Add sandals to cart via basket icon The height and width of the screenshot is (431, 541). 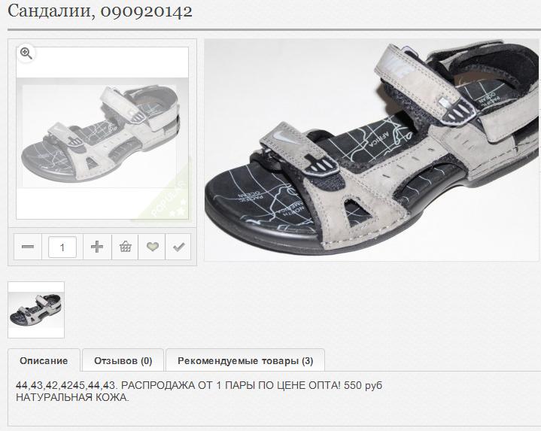(x=125, y=247)
